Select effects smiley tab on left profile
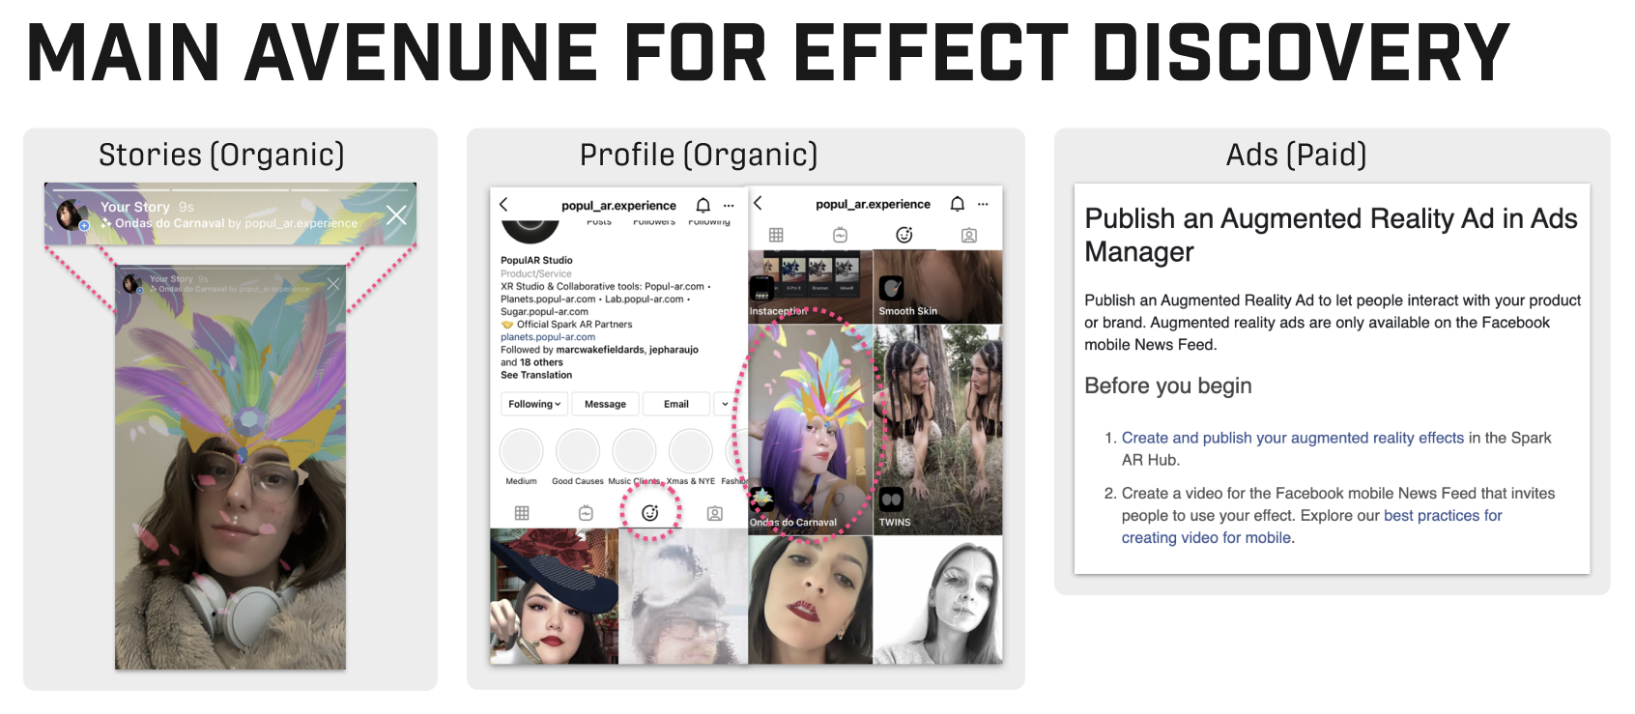Screen dimensions: 1635x714 click(650, 513)
